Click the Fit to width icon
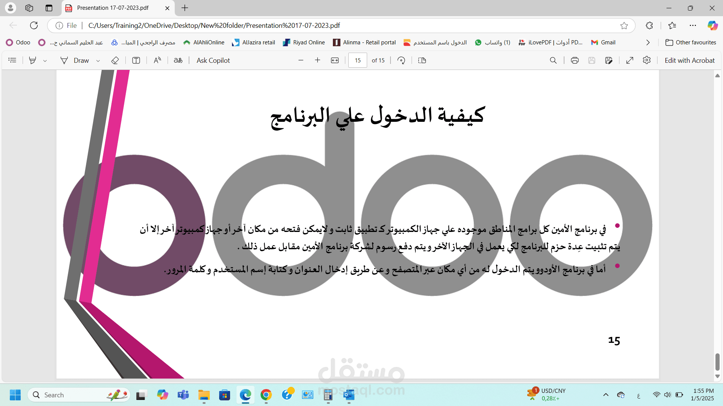 [335, 60]
